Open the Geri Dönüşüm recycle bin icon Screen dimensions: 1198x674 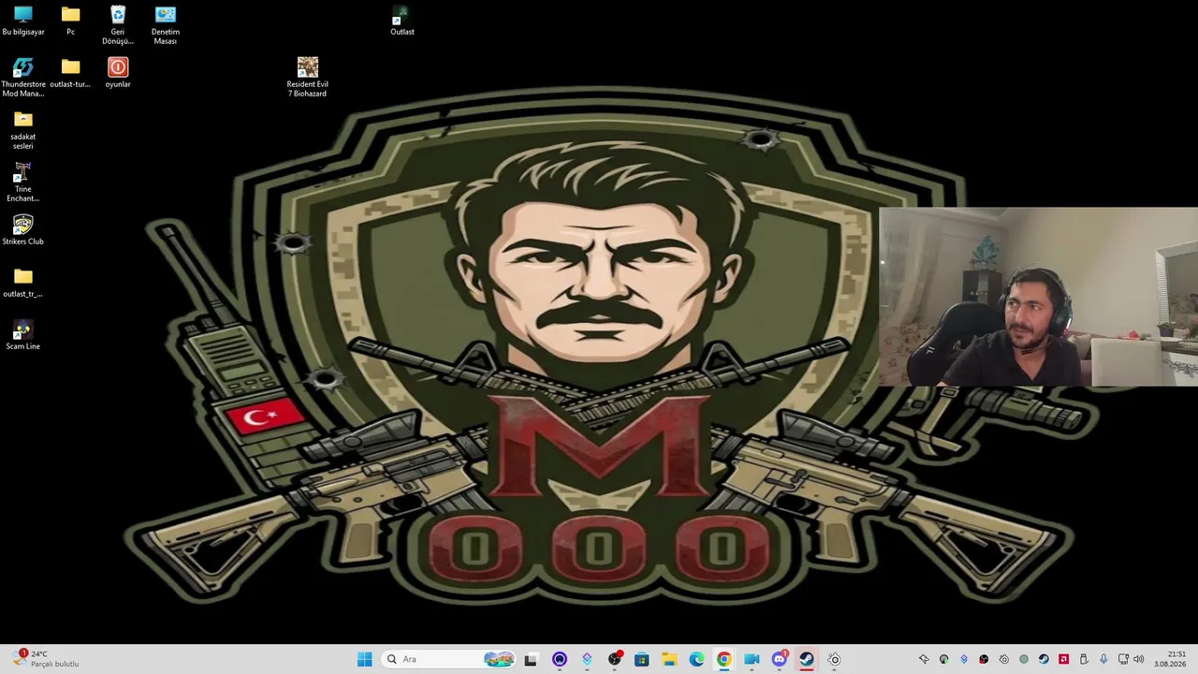coord(118,25)
